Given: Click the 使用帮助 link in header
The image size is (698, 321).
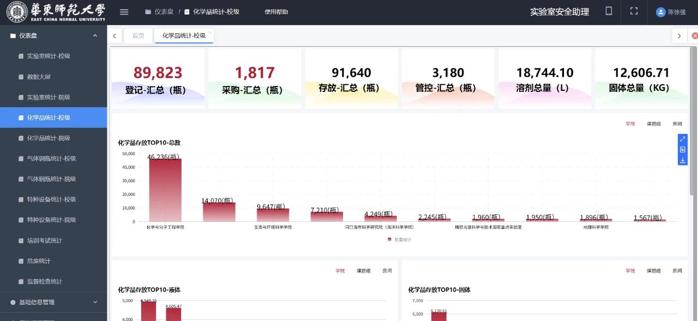Looking at the screenshot, I should 276,12.
